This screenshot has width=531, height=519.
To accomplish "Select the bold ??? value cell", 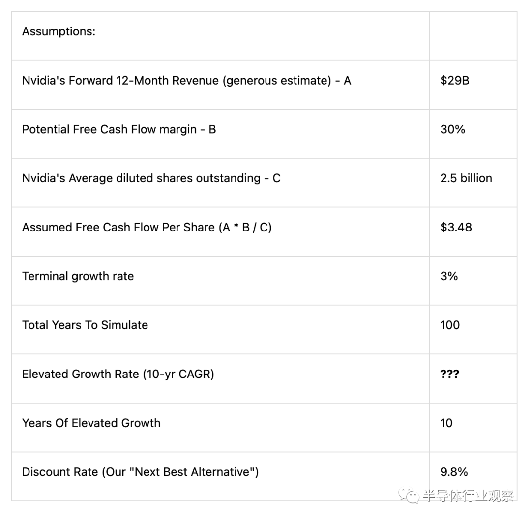I will pyautogui.click(x=449, y=374).
